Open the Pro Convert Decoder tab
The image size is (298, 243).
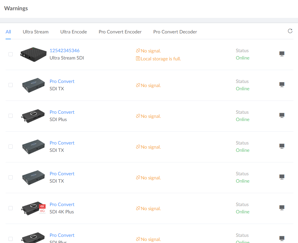(x=175, y=32)
